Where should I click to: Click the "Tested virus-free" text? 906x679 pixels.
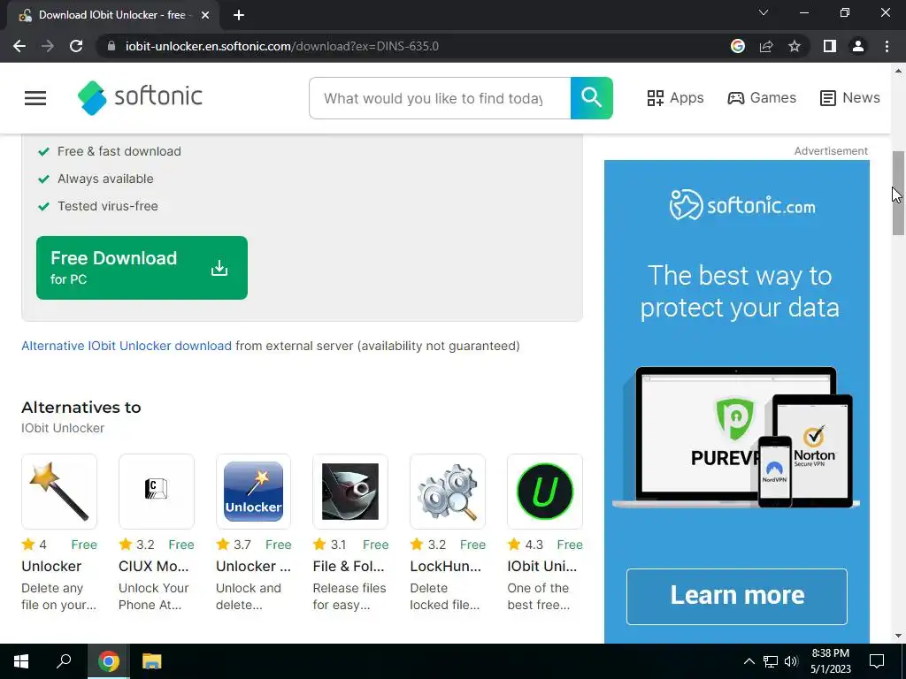(107, 206)
